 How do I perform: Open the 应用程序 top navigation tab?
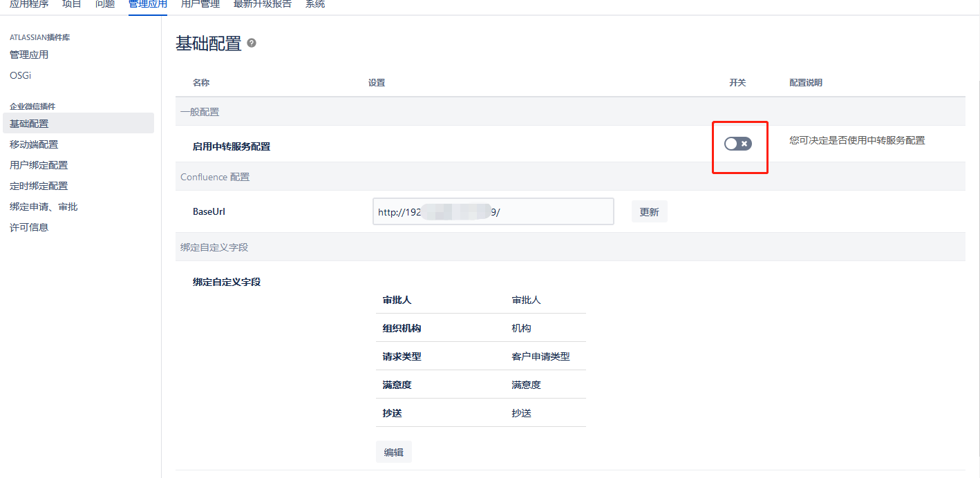[29, 4]
